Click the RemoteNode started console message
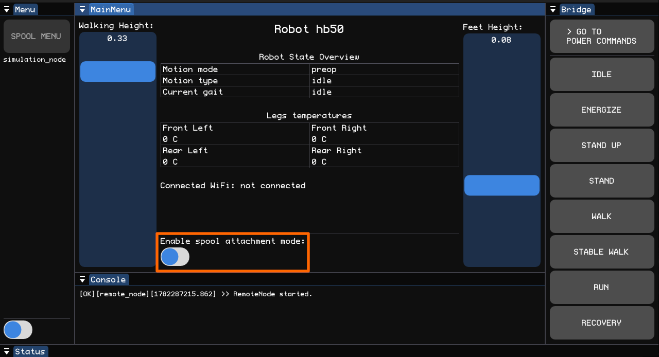The height and width of the screenshot is (357, 659). [x=196, y=294]
